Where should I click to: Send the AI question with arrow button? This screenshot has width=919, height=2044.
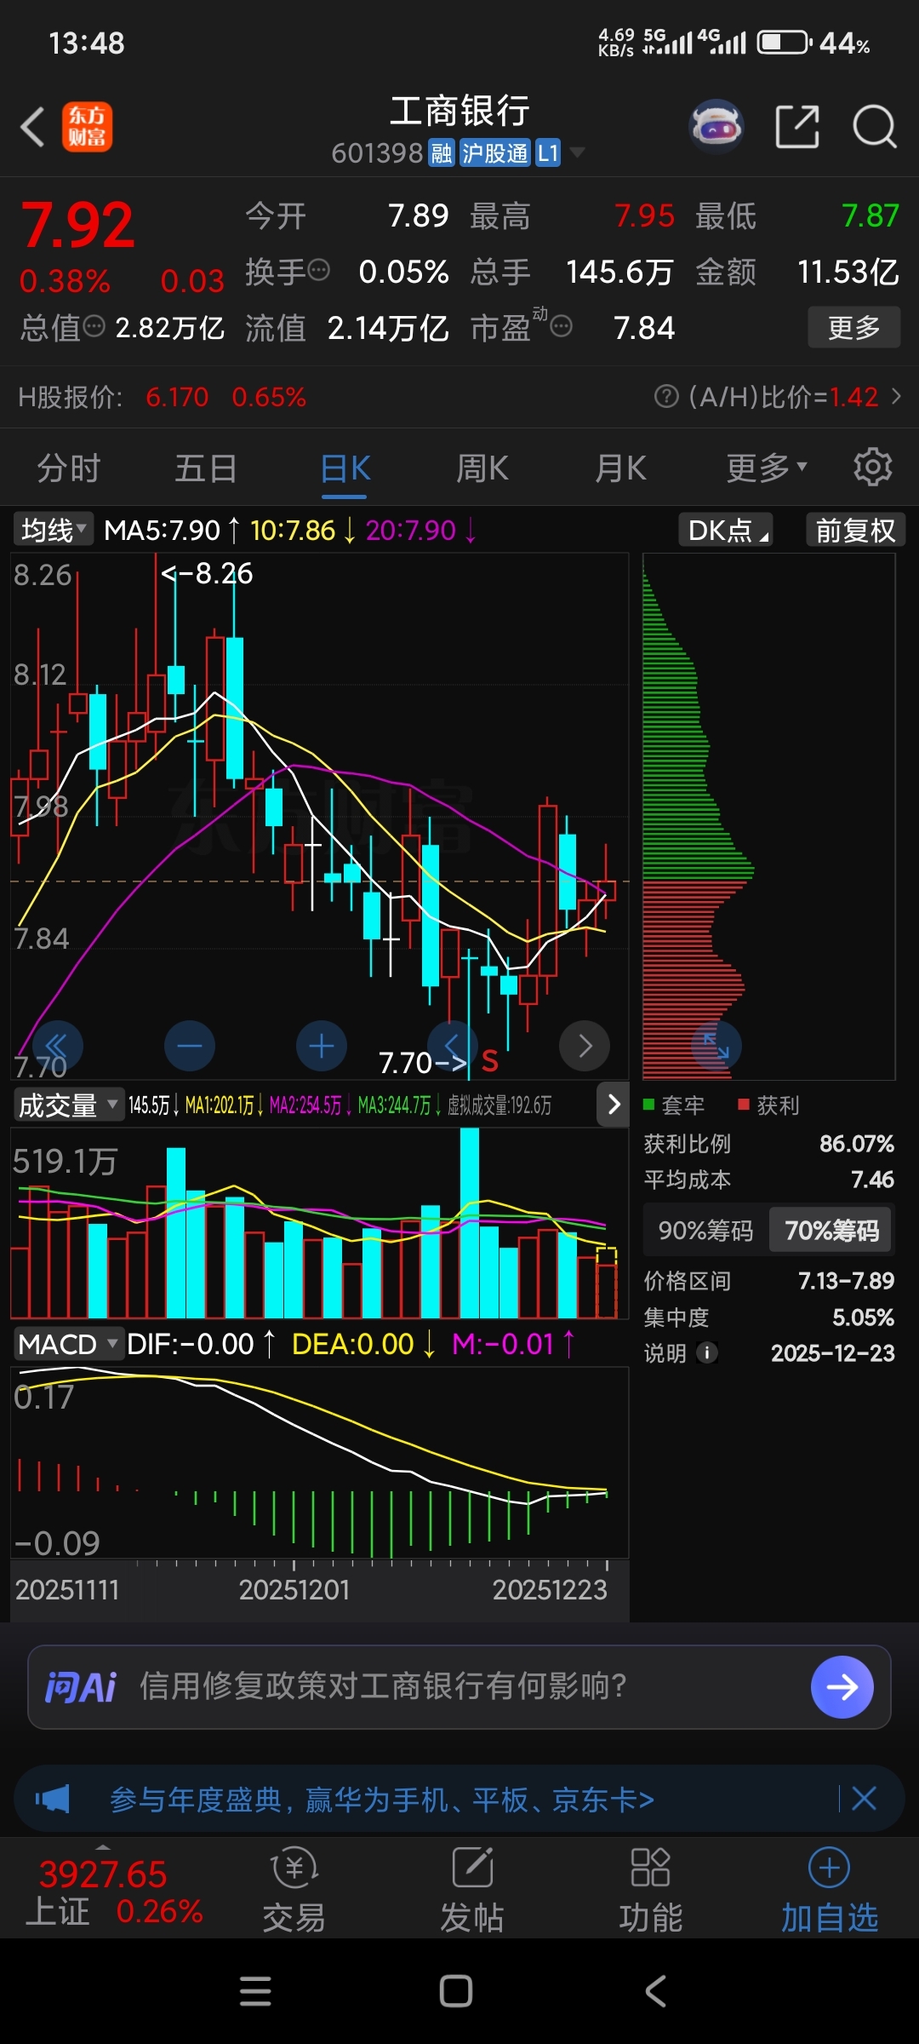pyautogui.click(x=842, y=1687)
